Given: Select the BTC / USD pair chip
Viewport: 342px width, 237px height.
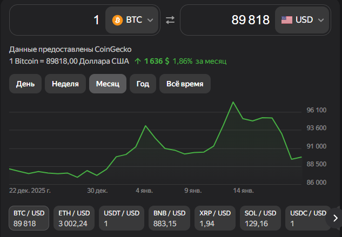Looking at the screenshot, I should click(x=30, y=218).
